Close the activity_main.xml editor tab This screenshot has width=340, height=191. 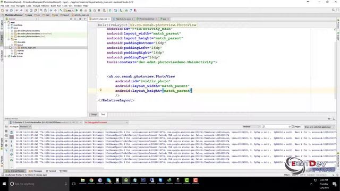(109, 19)
